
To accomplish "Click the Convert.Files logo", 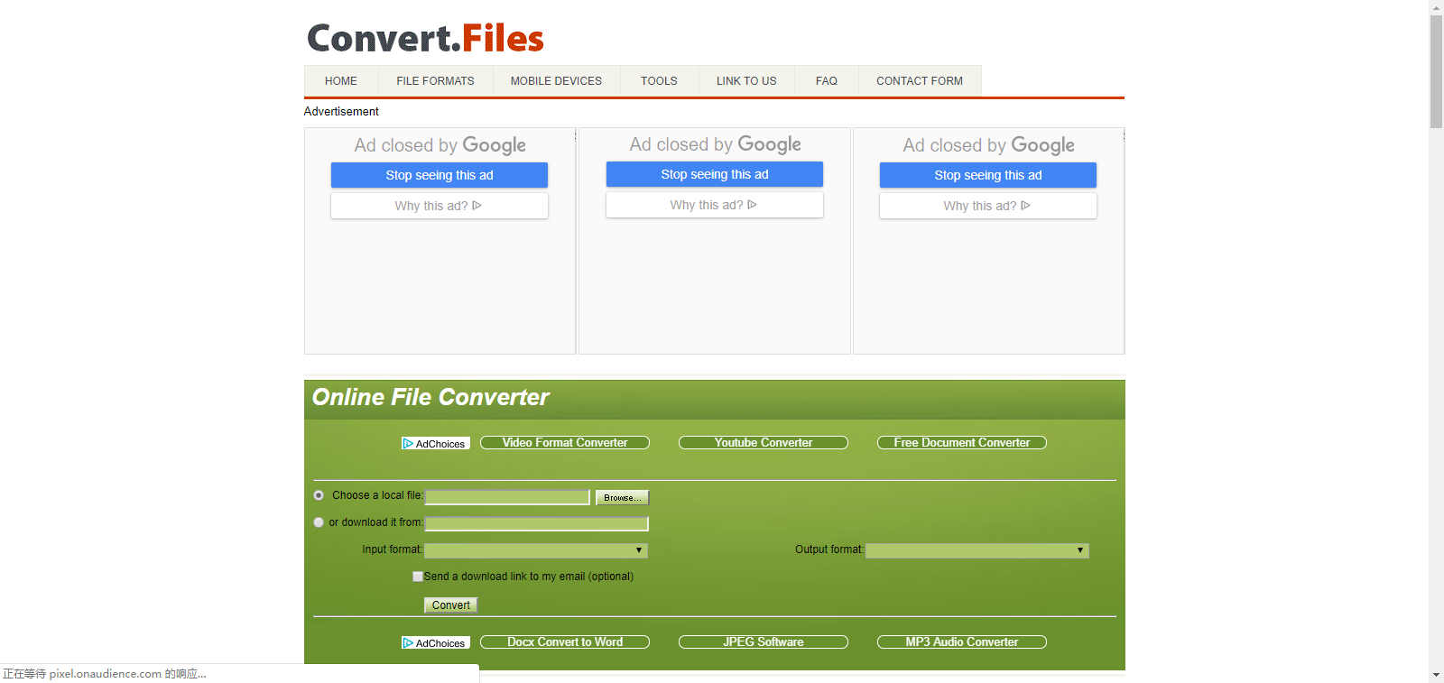I will tap(425, 38).
